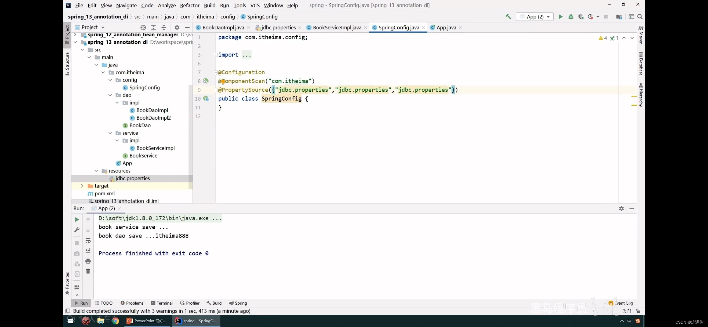The height and width of the screenshot is (327, 708).
Task: Collapse the spring_13_annotation_di module
Action: [75, 42]
